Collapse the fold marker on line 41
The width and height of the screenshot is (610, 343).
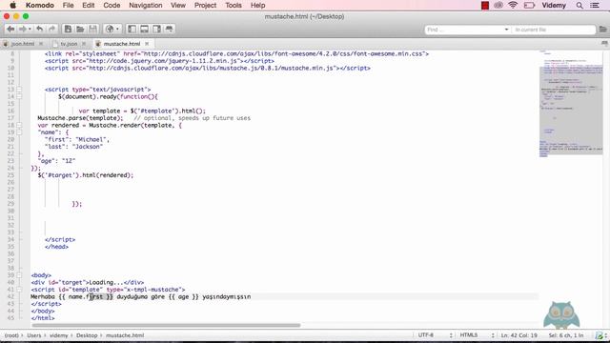tap(19, 290)
